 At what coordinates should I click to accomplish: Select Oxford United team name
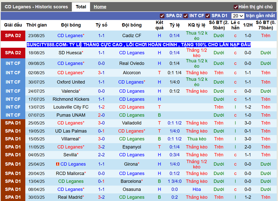(71, 82)
